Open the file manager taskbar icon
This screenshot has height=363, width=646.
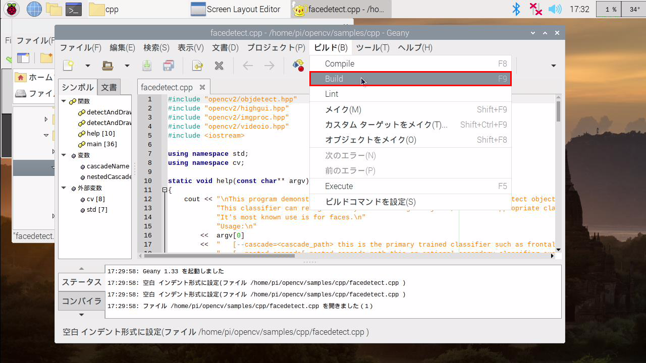pyautogui.click(x=53, y=9)
